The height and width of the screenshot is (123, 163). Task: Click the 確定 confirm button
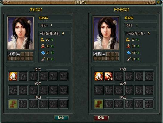coord(61,118)
